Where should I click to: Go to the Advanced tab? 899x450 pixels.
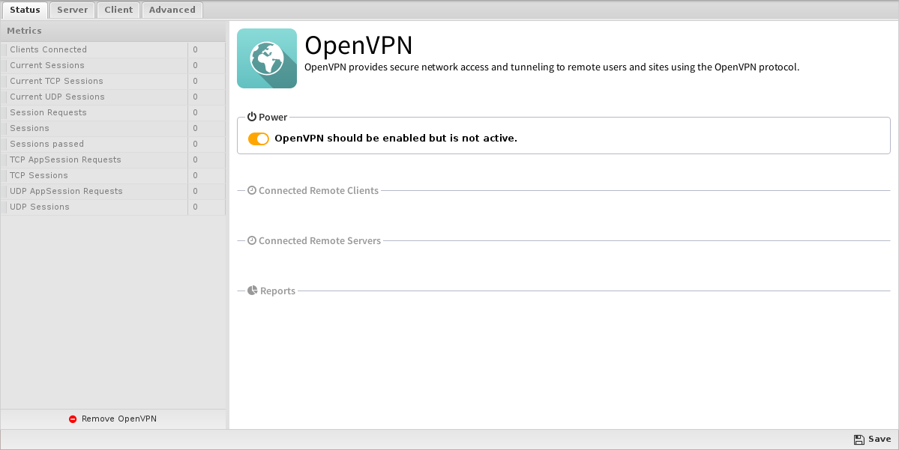[x=172, y=10]
